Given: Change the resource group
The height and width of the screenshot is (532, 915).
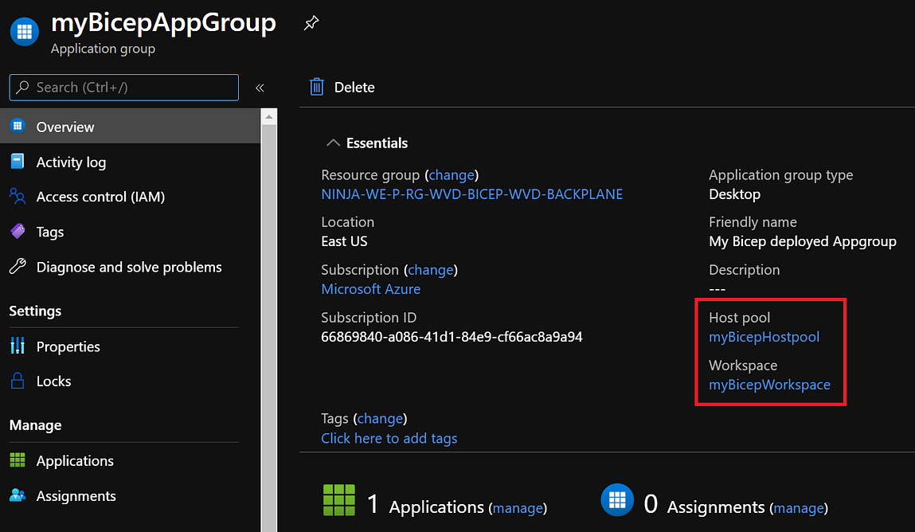Looking at the screenshot, I should (x=452, y=175).
